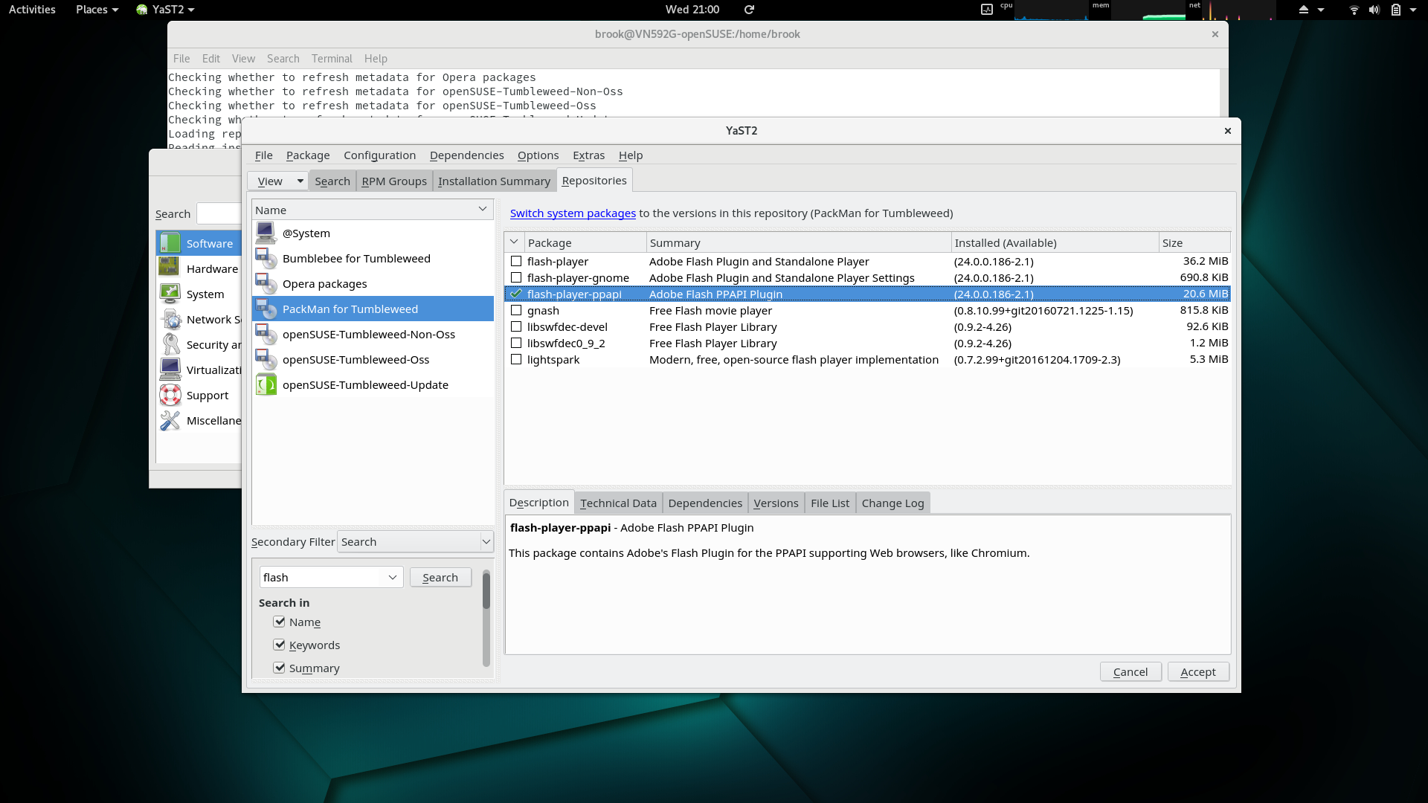Viewport: 1428px width, 803px height.
Task: Click the Software category icon in YaST Control Center
Action: [170, 243]
